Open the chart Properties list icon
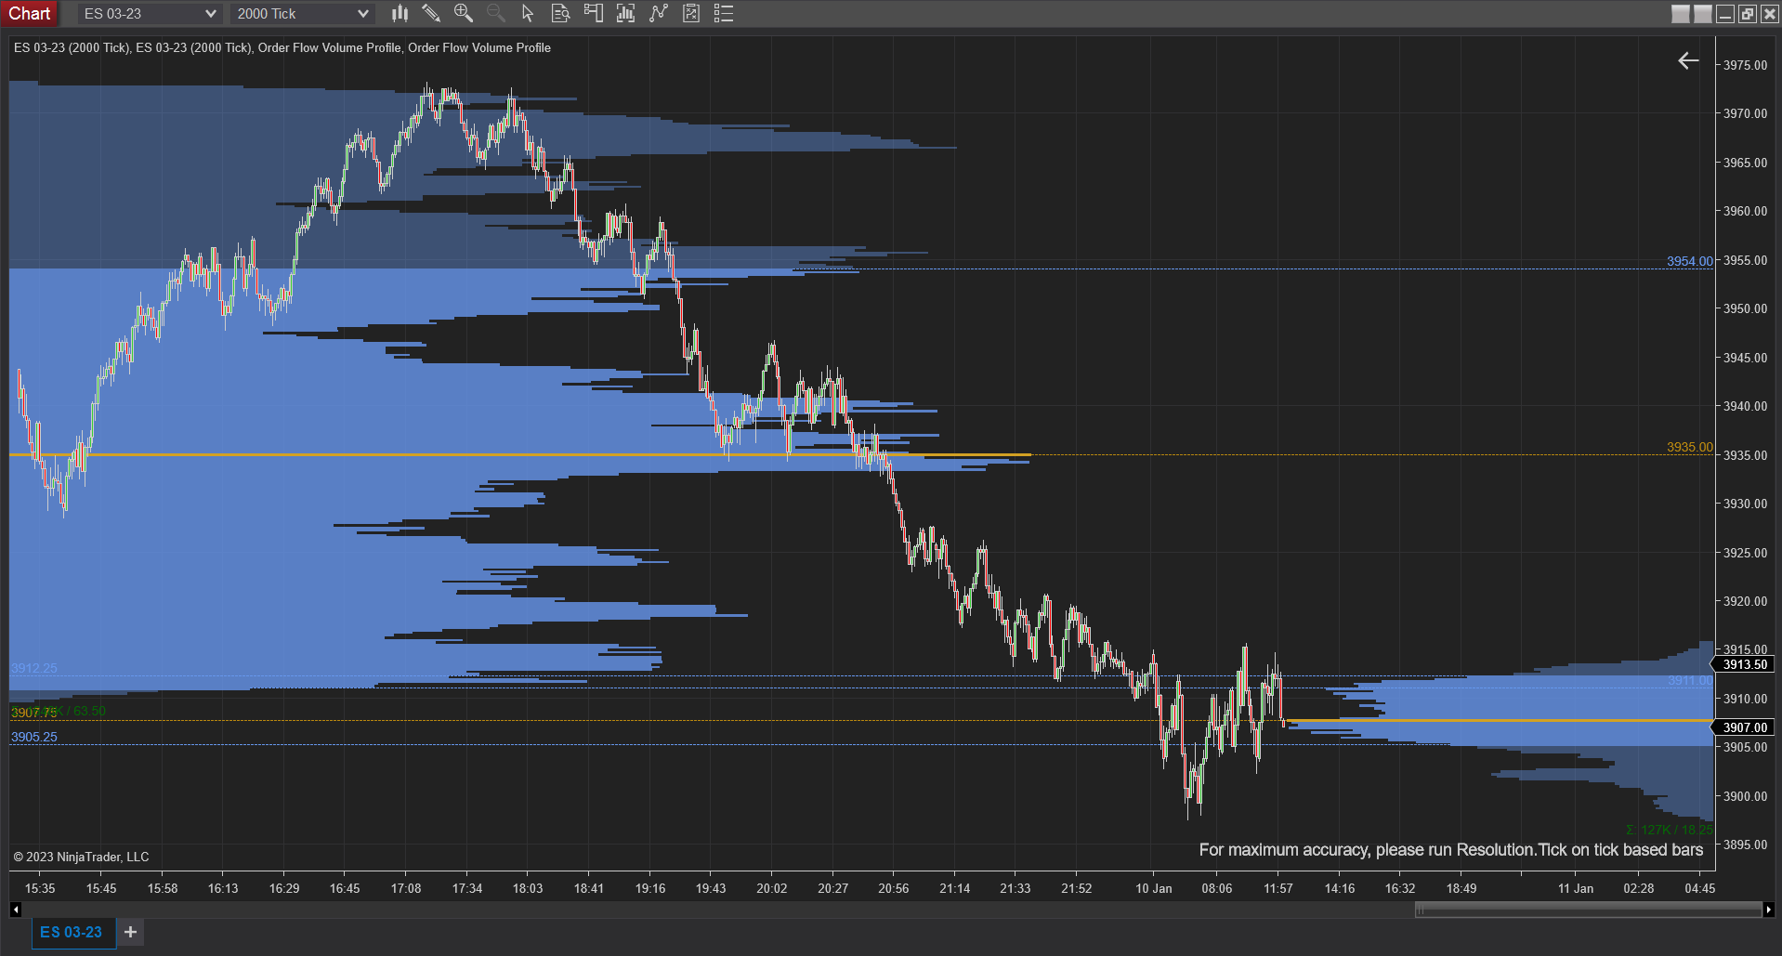Image resolution: width=1782 pixels, height=956 pixels. coord(724,13)
